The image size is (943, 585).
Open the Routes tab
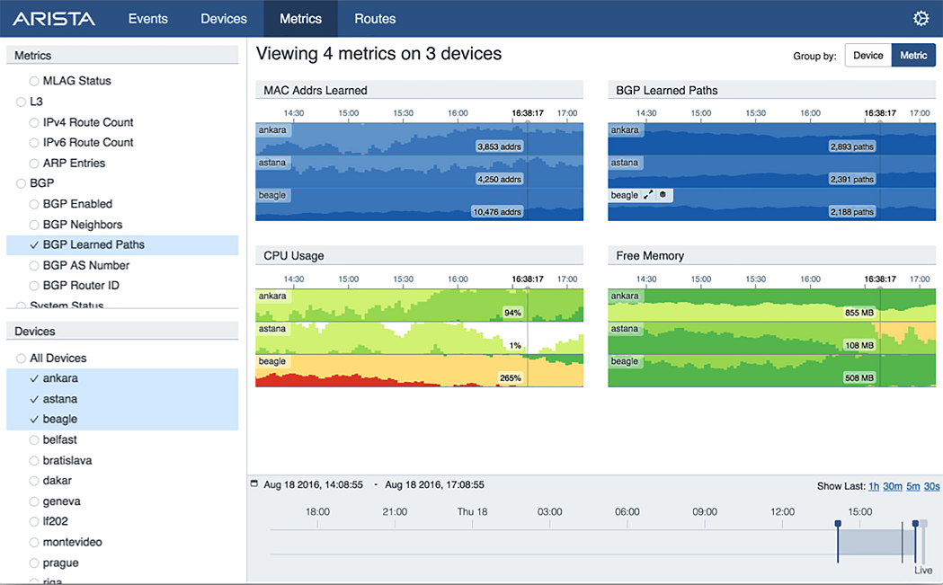375,18
